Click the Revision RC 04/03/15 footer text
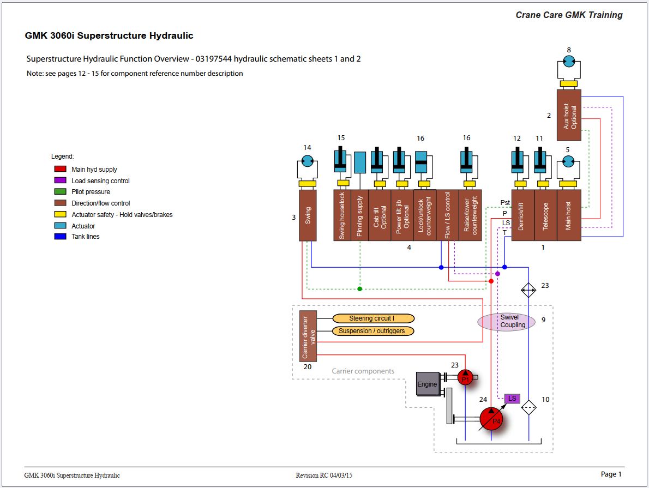The image size is (649, 488). pyautogui.click(x=324, y=475)
